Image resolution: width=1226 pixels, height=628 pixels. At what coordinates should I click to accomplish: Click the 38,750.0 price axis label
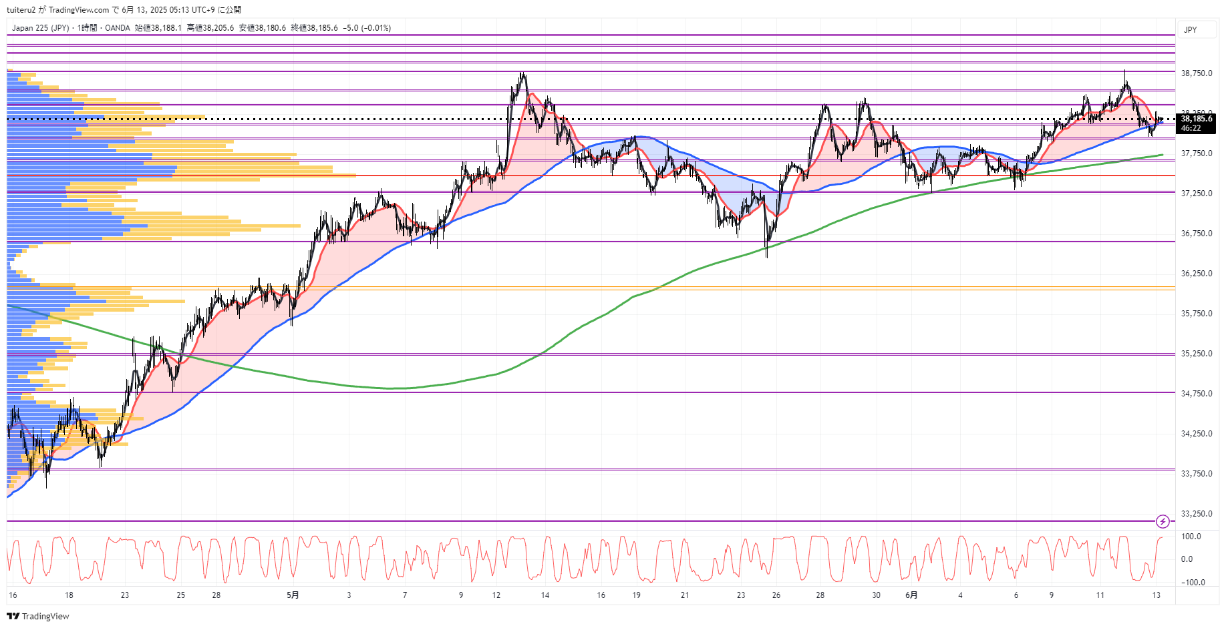point(1196,73)
